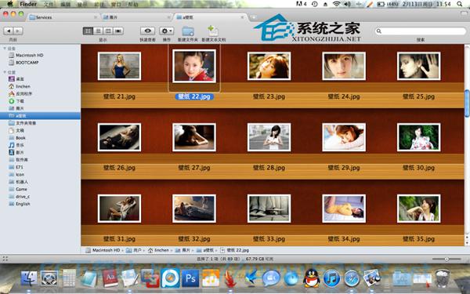This screenshot has height=294, width=470.
Task: Open Dictionary app from the Dock
Action: 110,278
